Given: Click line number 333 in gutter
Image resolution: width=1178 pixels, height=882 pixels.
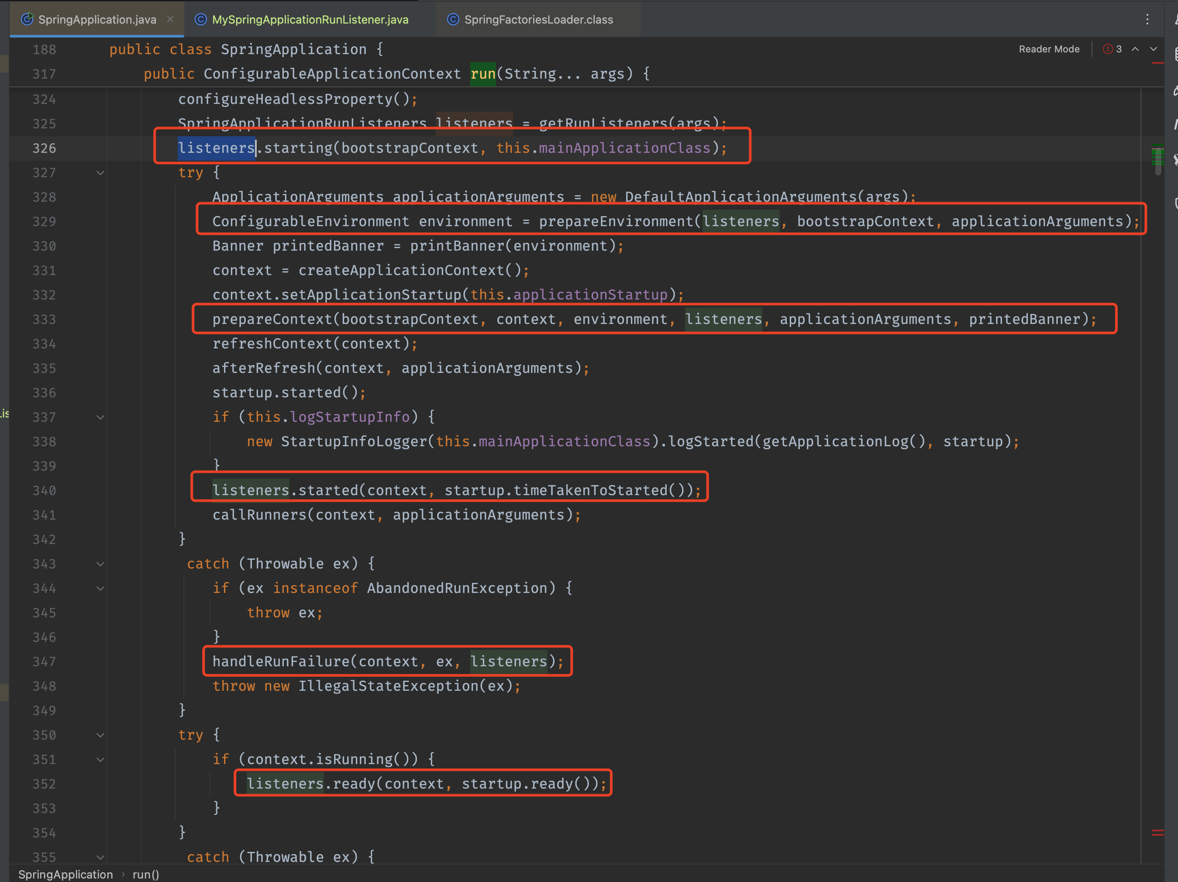Looking at the screenshot, I should coord(44,320).
